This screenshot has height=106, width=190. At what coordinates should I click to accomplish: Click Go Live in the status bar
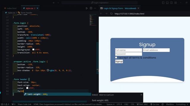[x=155, y=104]
